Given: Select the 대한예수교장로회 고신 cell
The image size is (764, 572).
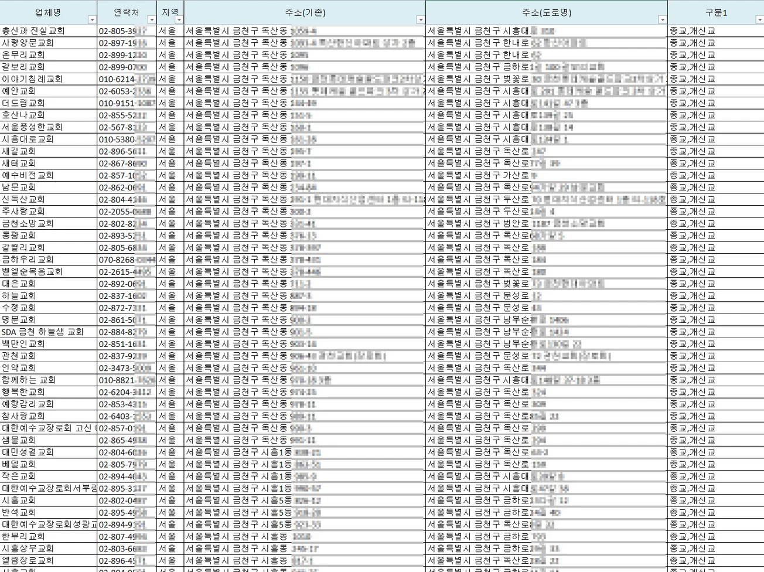Looking at the screenshot, I should [x=49, y=428].
